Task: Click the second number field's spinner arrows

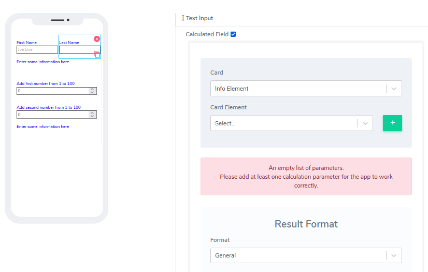Action: tap(92, 114)
